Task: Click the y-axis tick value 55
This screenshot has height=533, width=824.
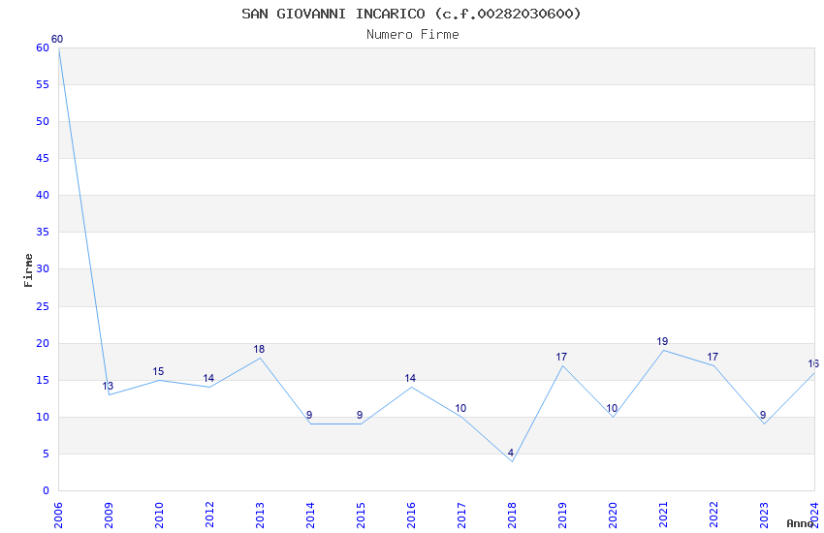Action: coord(43,84)
